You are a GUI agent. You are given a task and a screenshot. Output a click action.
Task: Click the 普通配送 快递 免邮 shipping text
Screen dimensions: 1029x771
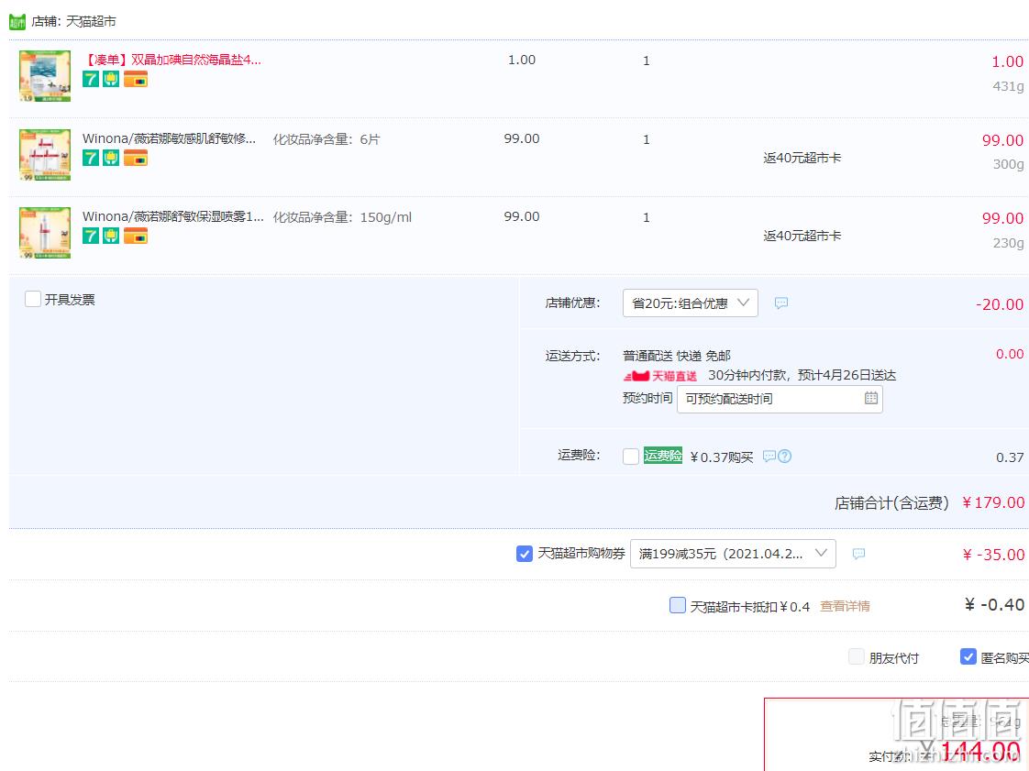(677, 356)
